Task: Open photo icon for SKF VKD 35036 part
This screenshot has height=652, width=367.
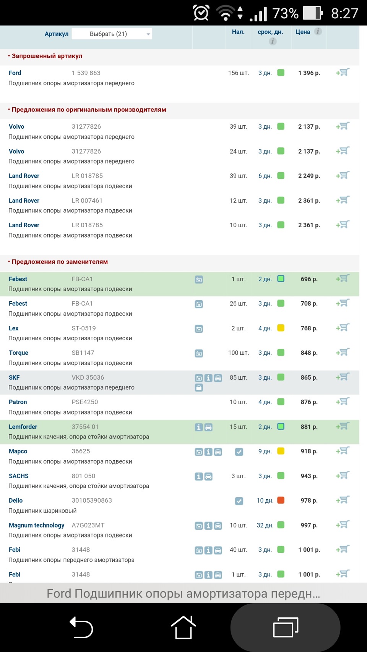Action: click(x=199, y=378)
